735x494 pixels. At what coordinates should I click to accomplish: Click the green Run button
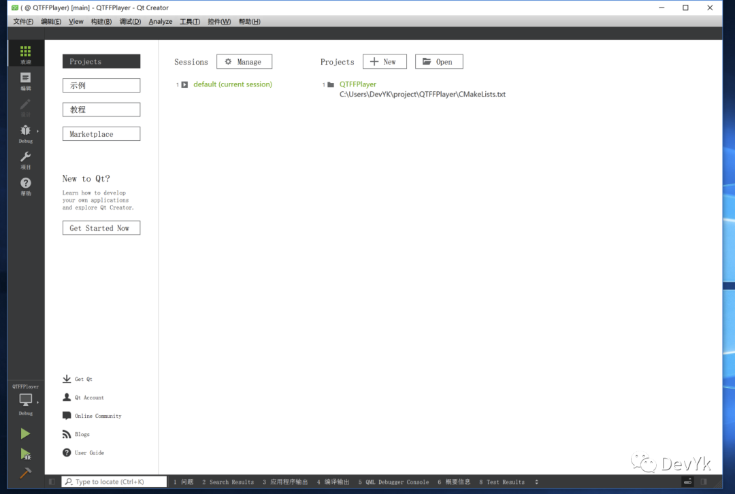click(x=25, y=434)
